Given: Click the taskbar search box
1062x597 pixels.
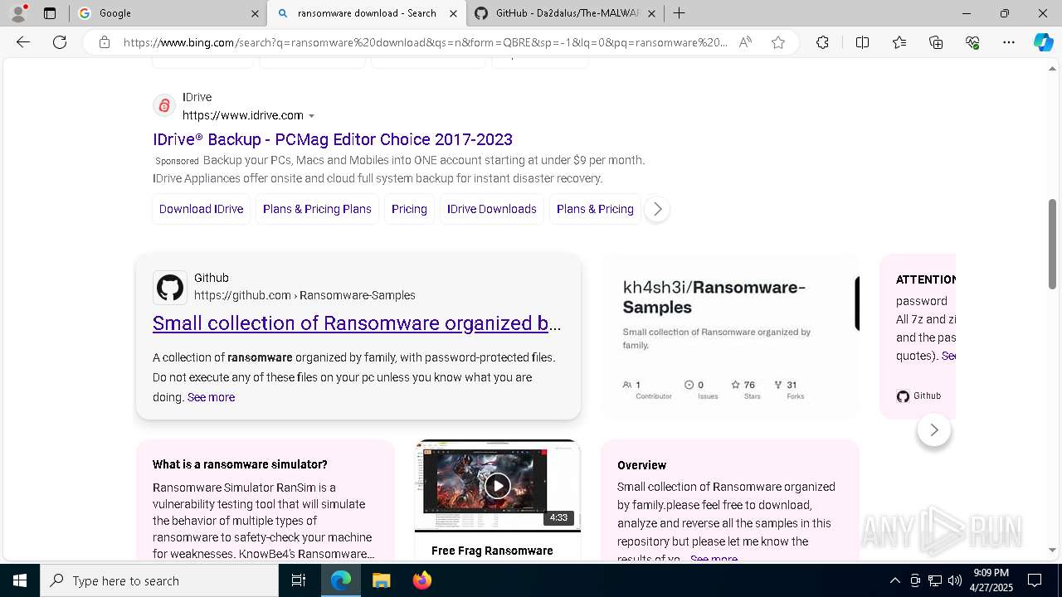Looking at the screenshot, I should (159, 580).
